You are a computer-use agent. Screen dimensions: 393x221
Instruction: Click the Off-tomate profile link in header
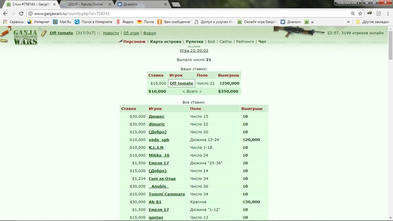coord(61,33)
